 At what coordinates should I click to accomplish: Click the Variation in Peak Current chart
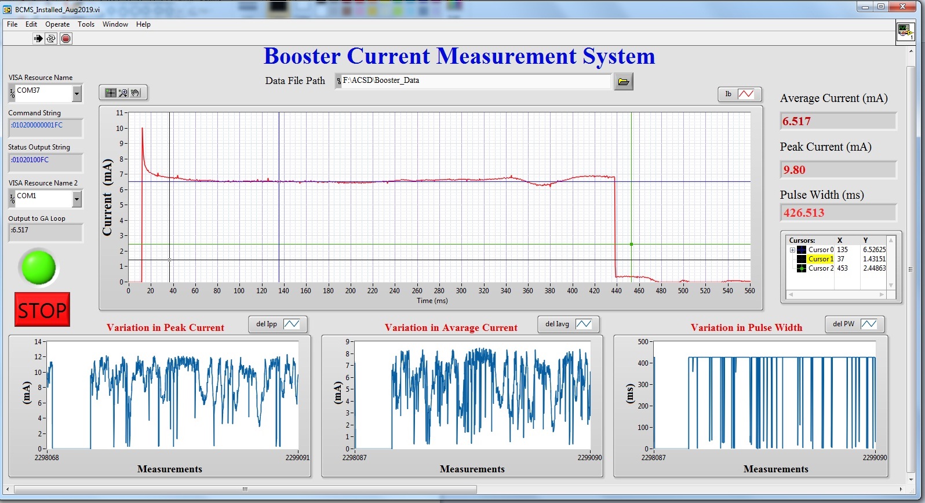coord(173,395)
